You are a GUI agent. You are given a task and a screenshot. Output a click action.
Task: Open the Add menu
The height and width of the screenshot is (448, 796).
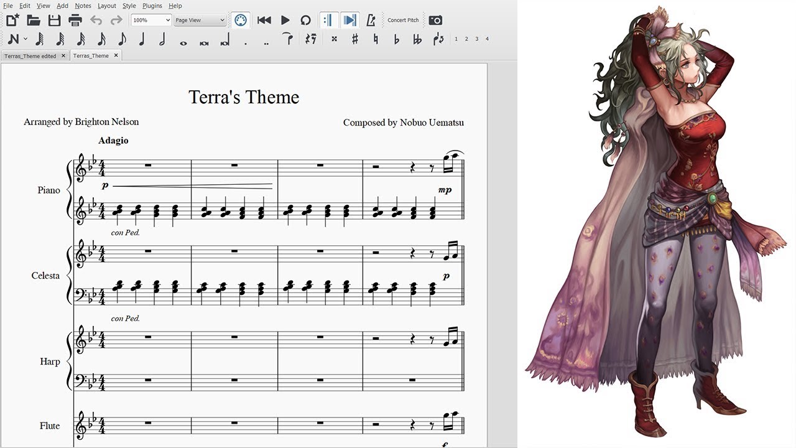coord(62,6)
